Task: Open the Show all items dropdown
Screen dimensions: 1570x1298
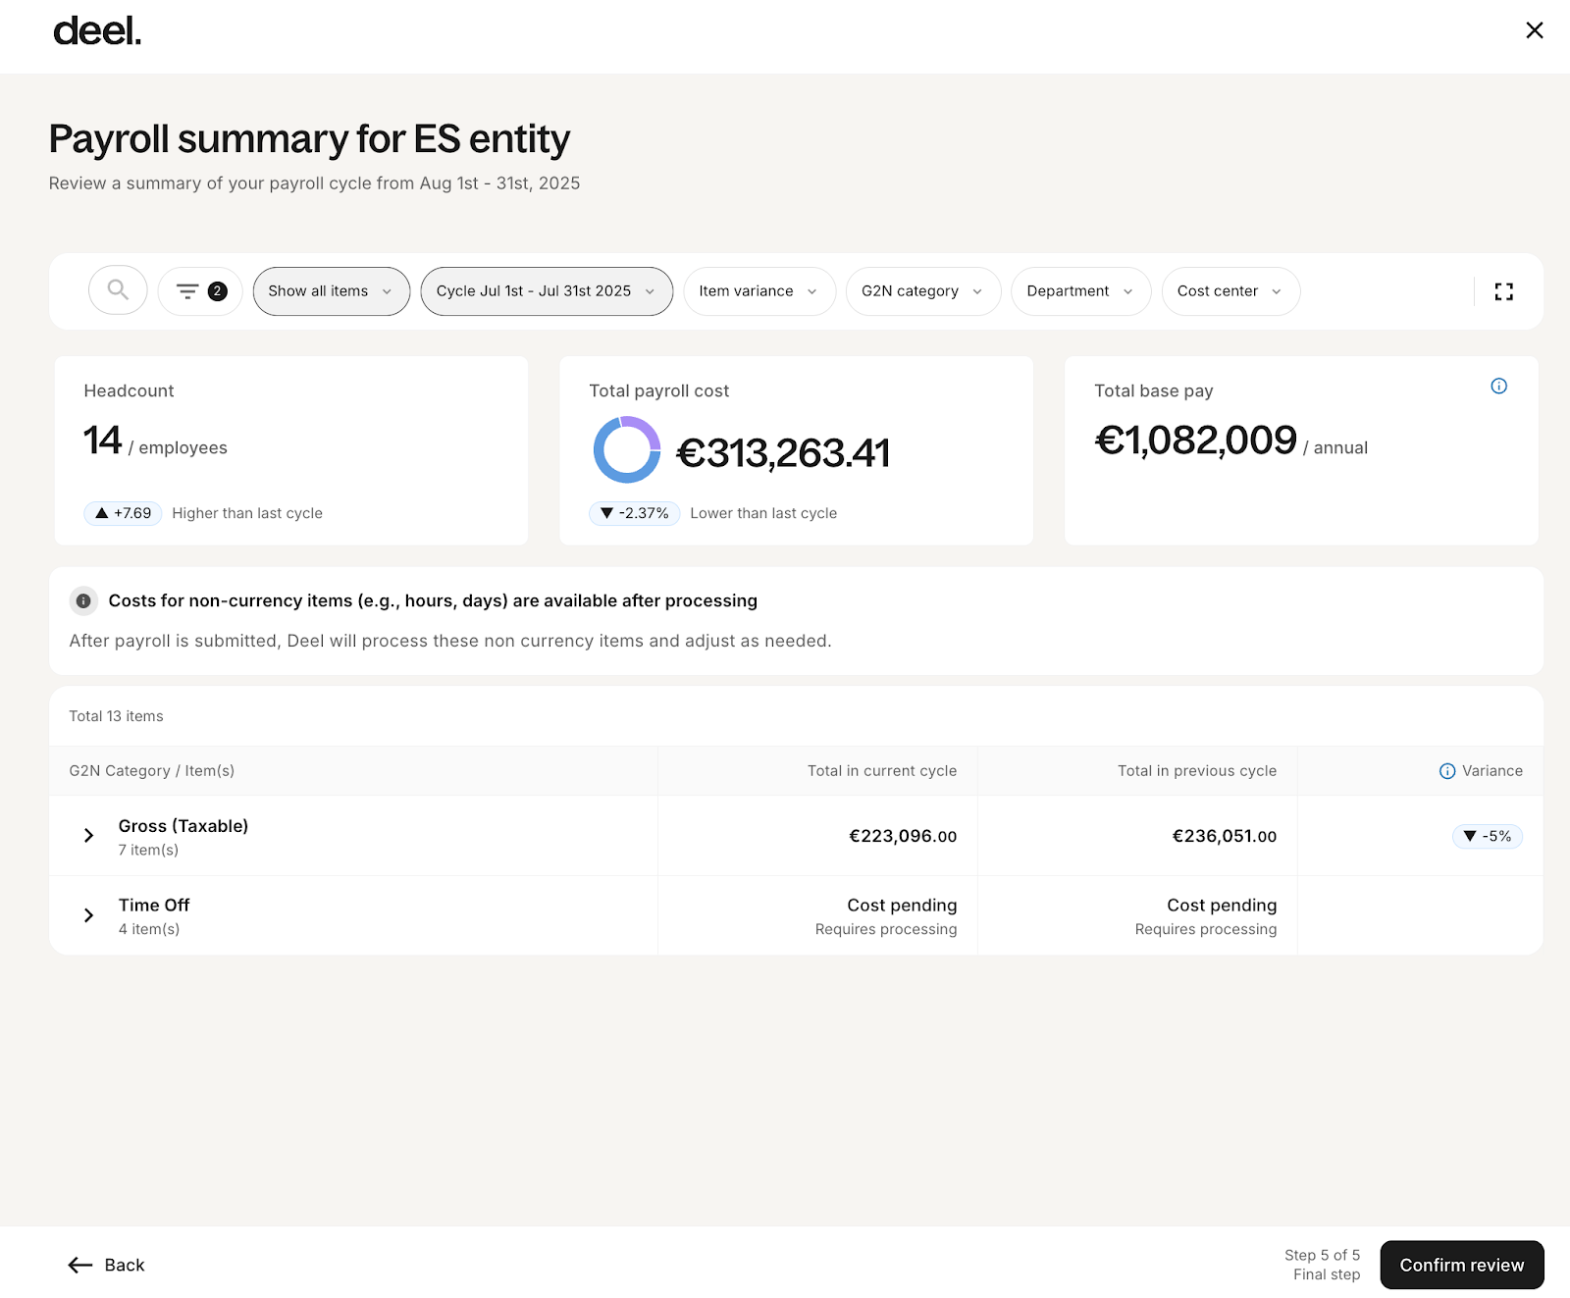Action: click(x=331, y=291)
